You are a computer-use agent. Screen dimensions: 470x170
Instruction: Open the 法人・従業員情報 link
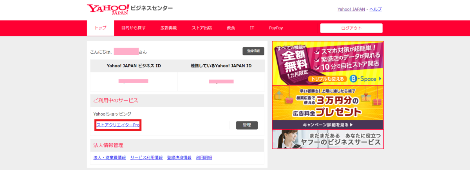point(110,157)
